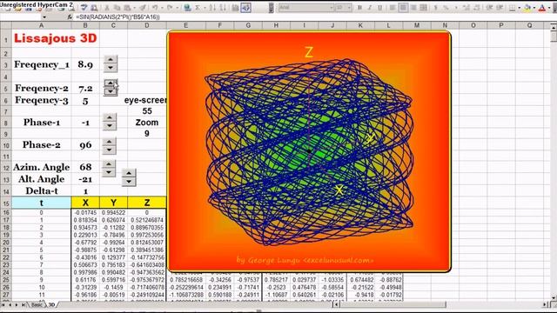Toggle Center alignment
557x313 pixels.
point(403,8)
